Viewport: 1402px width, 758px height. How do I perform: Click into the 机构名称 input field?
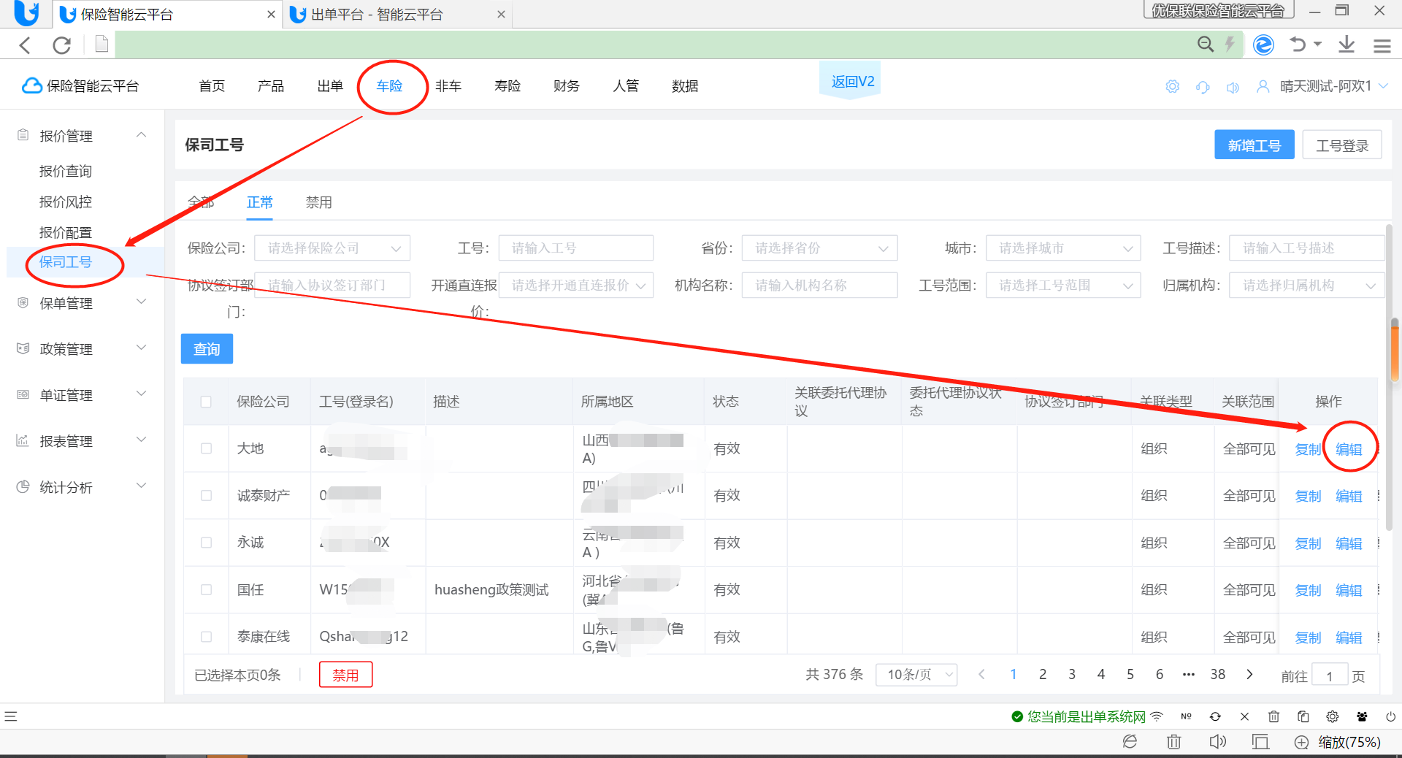(x=819, y=285)
